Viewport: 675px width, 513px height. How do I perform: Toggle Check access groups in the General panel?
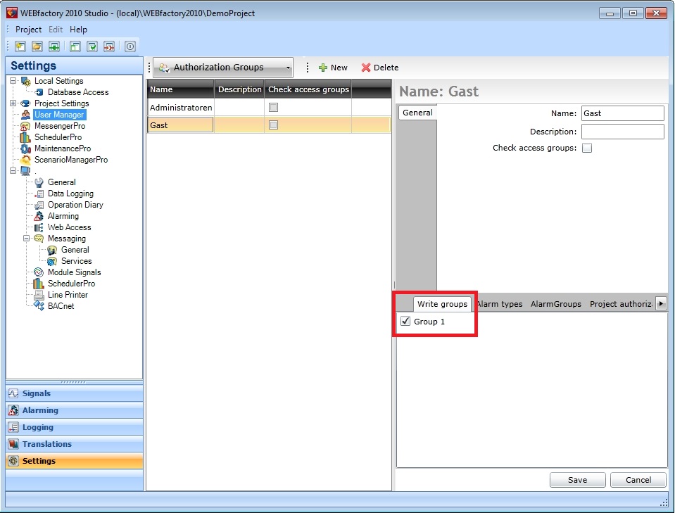(587, 148)
